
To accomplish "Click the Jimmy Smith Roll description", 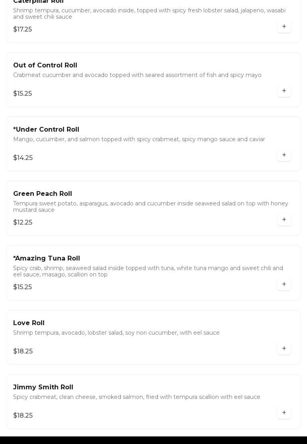I will coord(137,397).
